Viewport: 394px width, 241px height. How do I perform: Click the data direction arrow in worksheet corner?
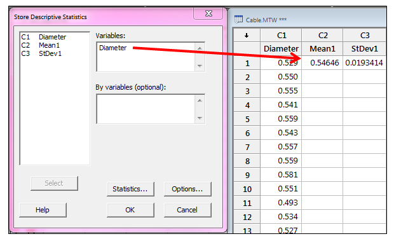point(247,36)
